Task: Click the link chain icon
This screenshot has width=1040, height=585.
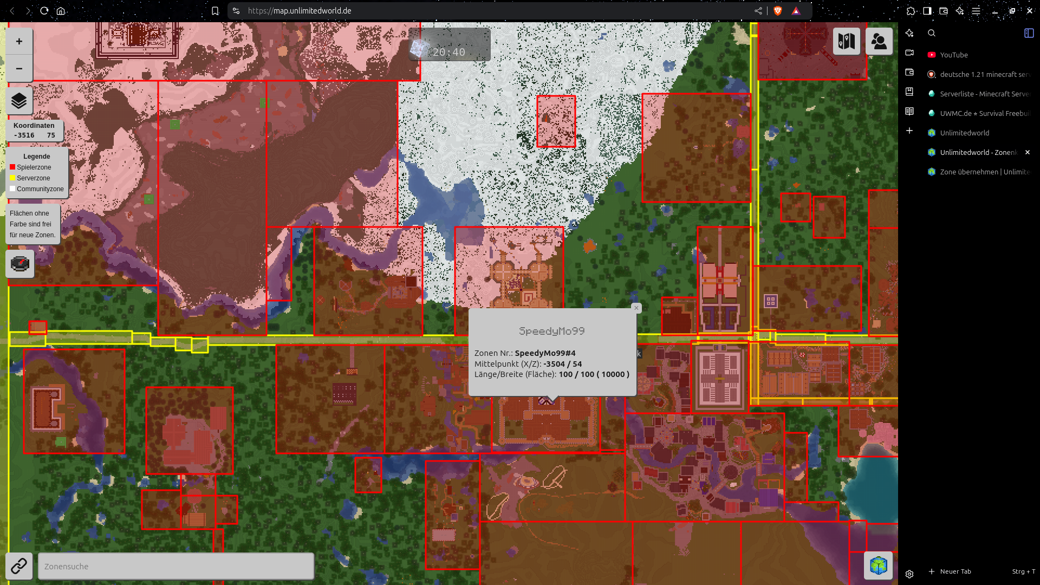Action: pos(19,566)
